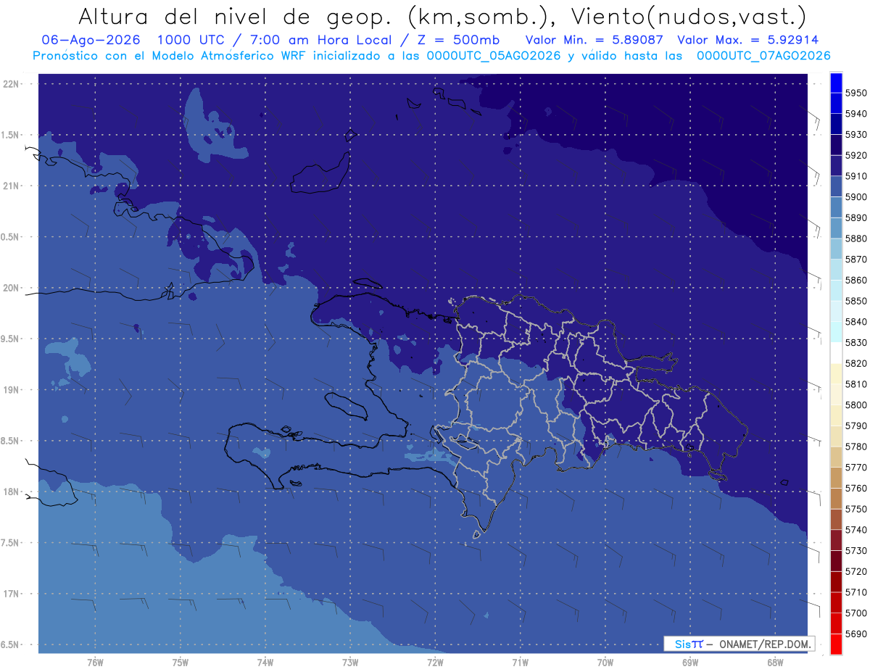870x672 pixels.
Task: Click the '0000UTC_05AGO2026' initialization time
Action: (x=493, y=56)
